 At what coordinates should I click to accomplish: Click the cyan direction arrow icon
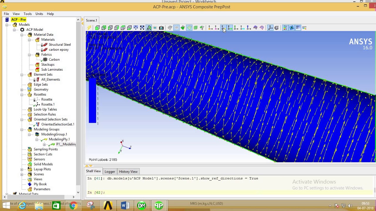242,28
